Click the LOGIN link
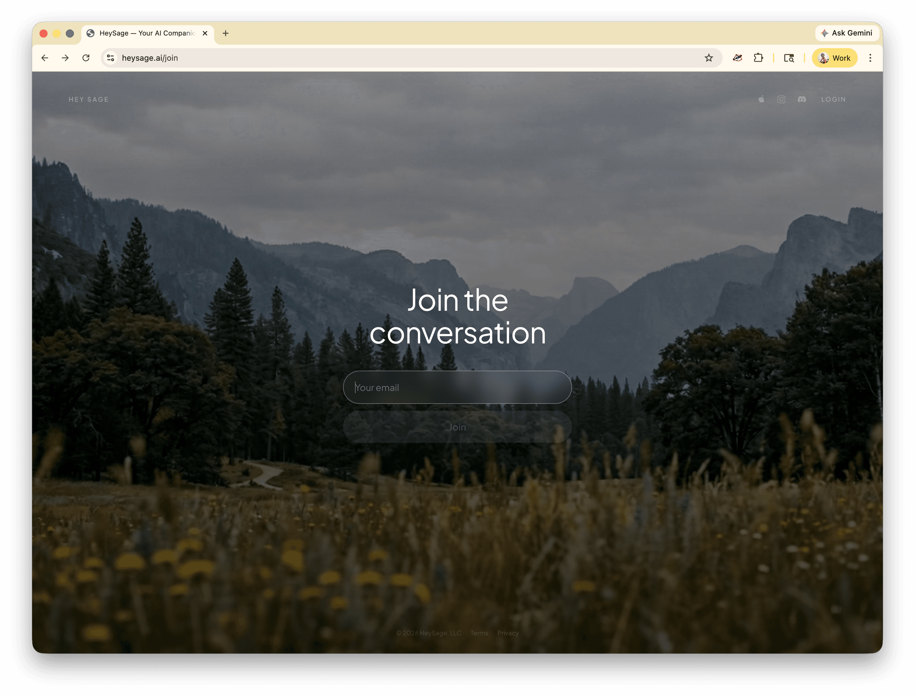 click(833, 99)
